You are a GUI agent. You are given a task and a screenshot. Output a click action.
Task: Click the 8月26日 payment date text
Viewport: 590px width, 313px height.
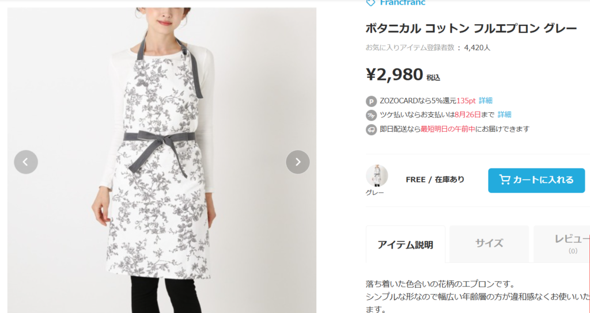click(467, 114)
